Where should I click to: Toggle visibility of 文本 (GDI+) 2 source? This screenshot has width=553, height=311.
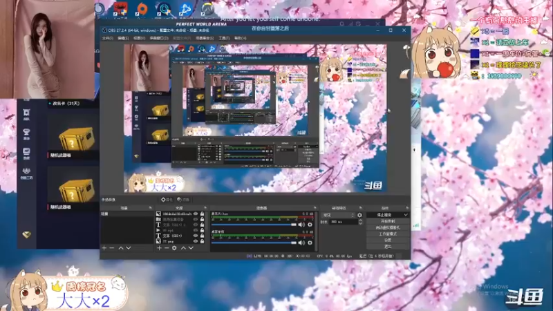click(196, 225)
